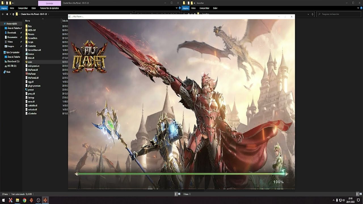
Task: Open Exibir tab in left Explorer
Action: (34, 8)
